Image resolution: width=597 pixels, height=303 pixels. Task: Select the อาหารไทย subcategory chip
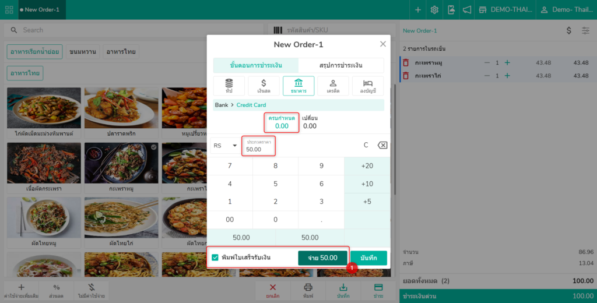point(24,73)
